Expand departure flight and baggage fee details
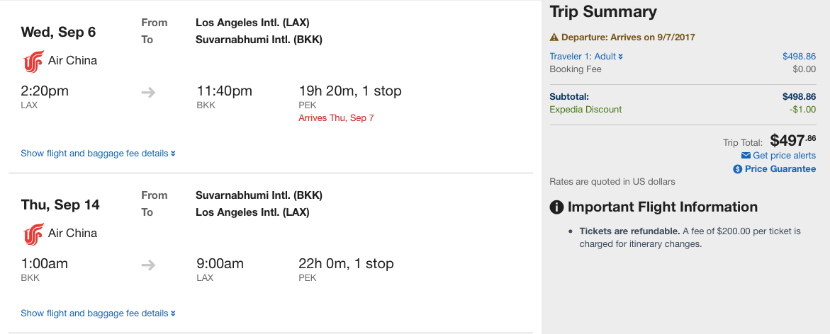Viewport: 830px width, 334px height. click(98, 154)
